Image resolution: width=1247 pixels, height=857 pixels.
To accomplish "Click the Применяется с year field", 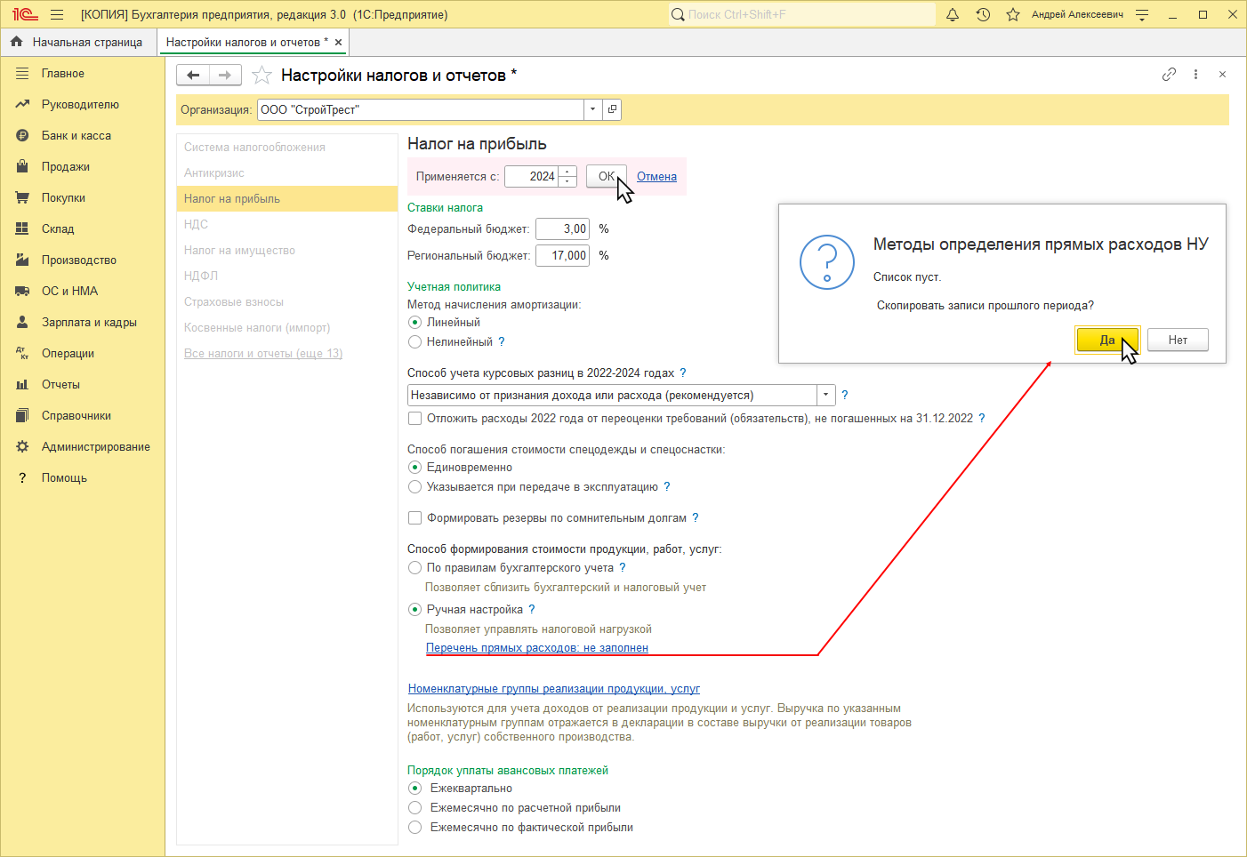I will (x=532, y=176).
